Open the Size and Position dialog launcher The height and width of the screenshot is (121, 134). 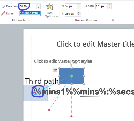113,20
